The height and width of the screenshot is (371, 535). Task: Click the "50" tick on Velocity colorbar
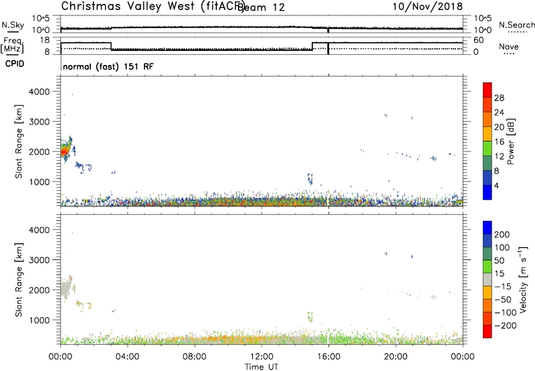(500, 261)
